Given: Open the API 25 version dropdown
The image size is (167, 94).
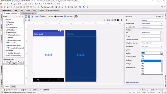Looking at the screenshot, I should [x=51, y=16].
